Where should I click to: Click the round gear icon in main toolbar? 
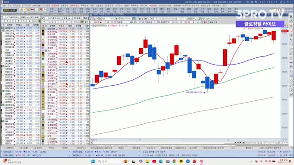pos(45,9)
